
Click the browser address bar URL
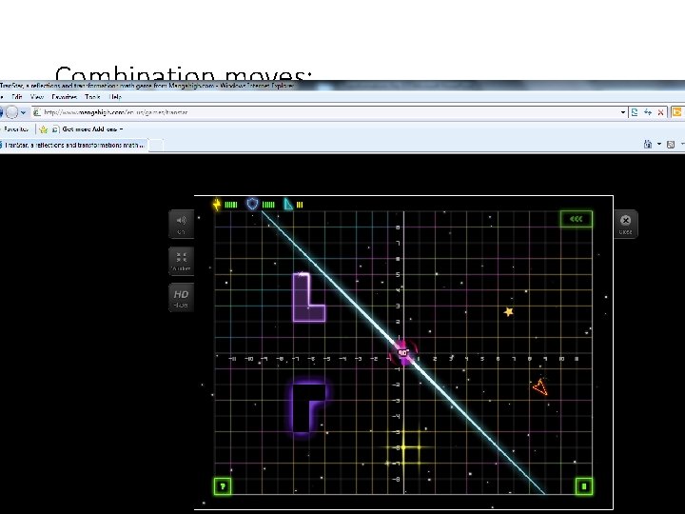click(x=116, y=112)
